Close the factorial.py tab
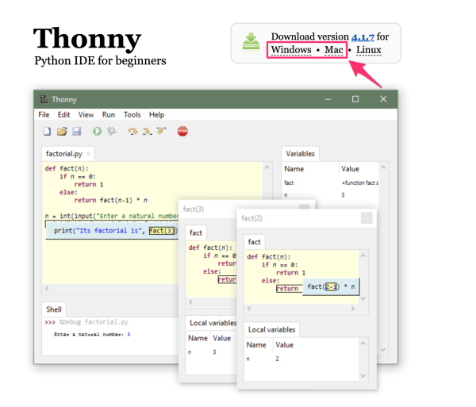 tap(88, 154)
